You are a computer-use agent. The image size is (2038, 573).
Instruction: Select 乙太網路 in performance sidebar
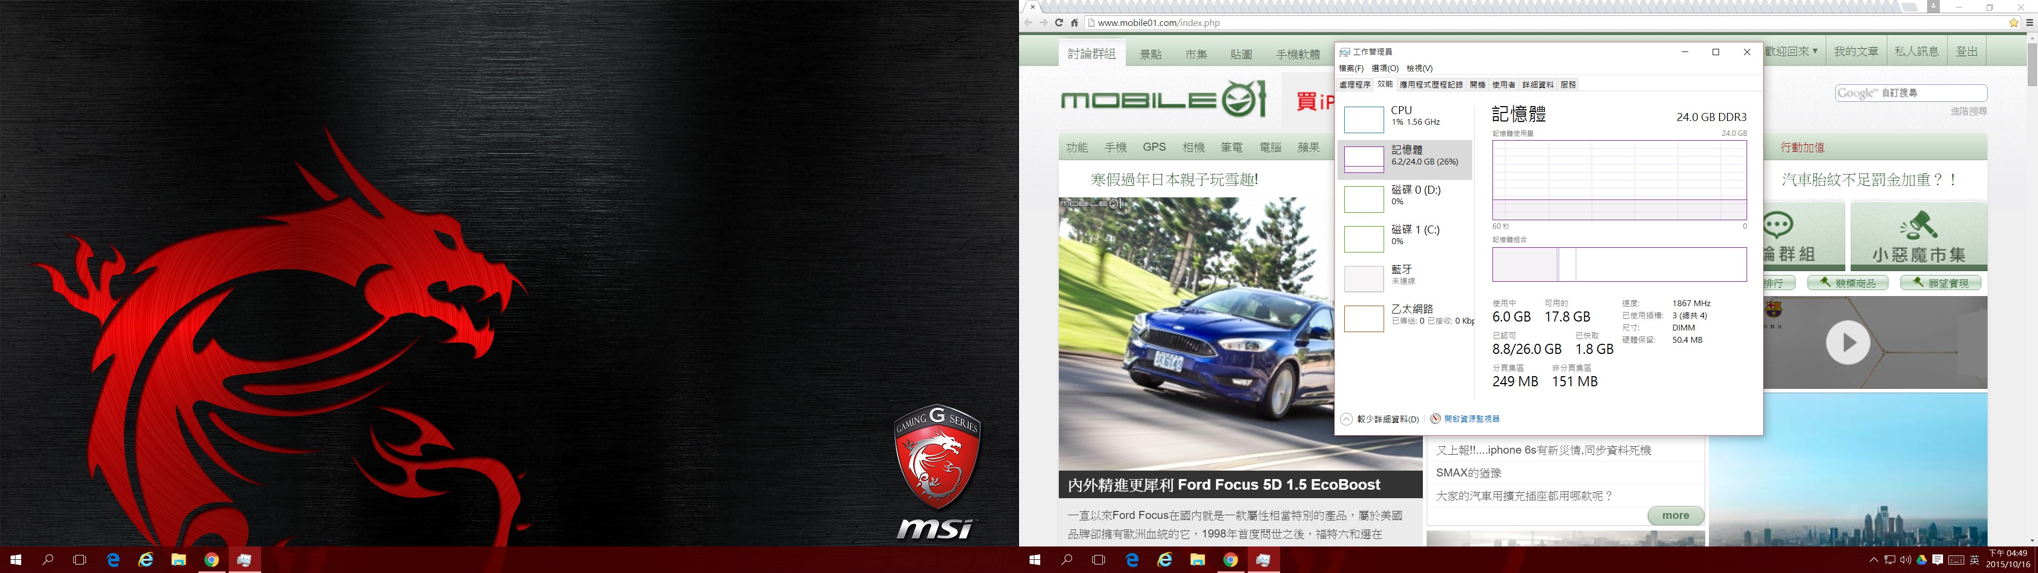pos(1405,317)
